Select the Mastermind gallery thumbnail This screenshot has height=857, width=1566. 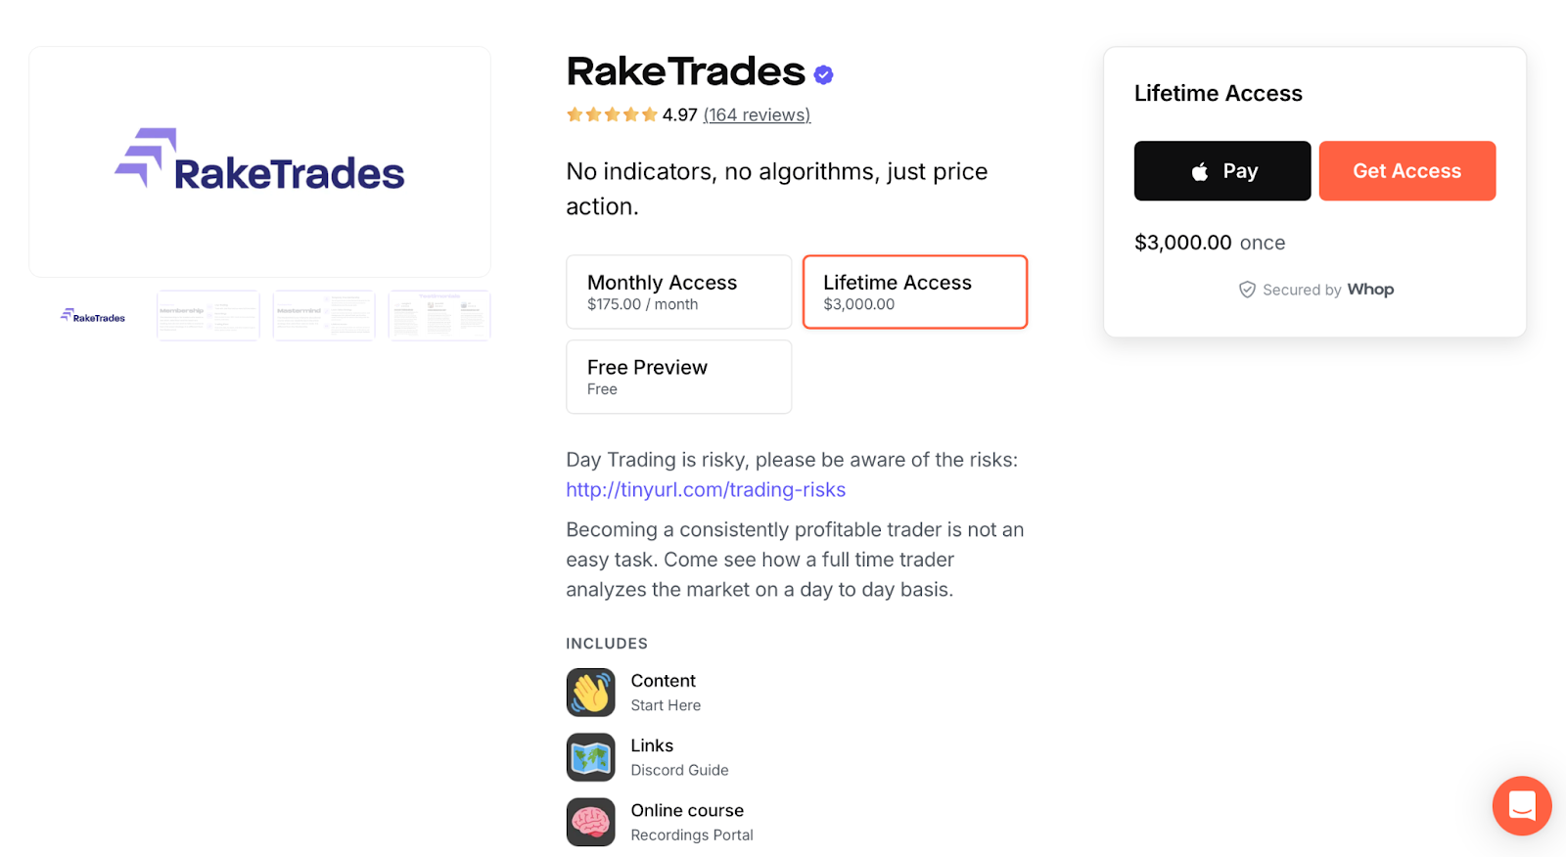323,315
